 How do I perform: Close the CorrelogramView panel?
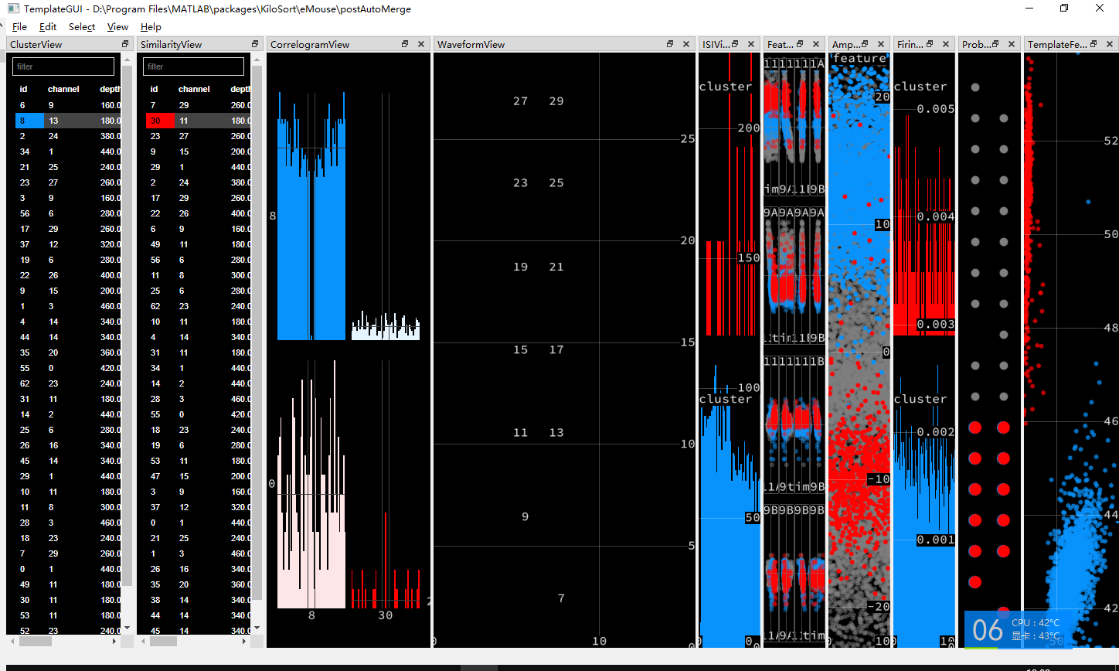tap(421, 44)
